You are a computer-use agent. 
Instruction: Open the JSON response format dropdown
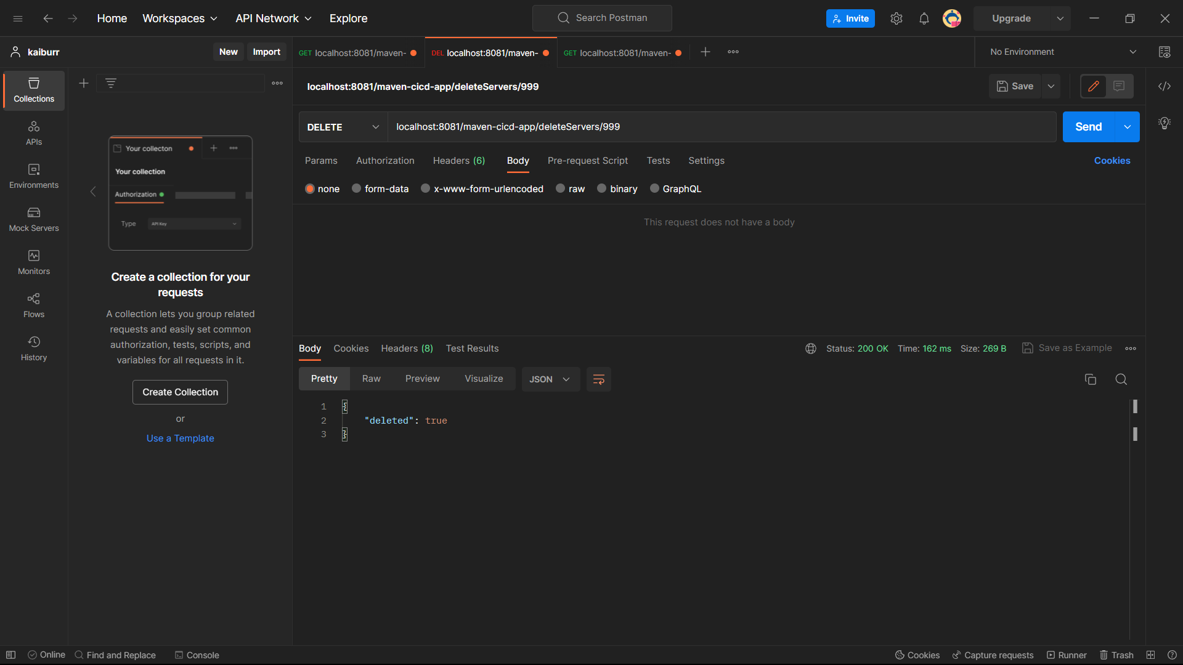tap(550, 379)
